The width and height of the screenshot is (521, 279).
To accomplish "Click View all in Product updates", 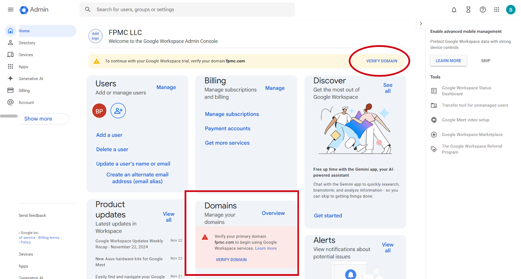I will [169, 217].
